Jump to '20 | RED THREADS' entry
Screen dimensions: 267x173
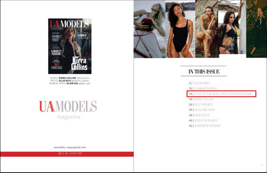[x=201, y=104]
